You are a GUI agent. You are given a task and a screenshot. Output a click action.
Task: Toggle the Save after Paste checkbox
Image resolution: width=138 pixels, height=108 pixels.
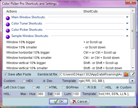(5, 74)
